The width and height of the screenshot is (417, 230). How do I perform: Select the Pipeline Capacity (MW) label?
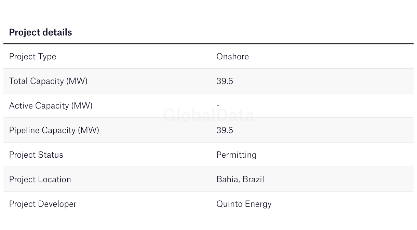pos(54,130)
